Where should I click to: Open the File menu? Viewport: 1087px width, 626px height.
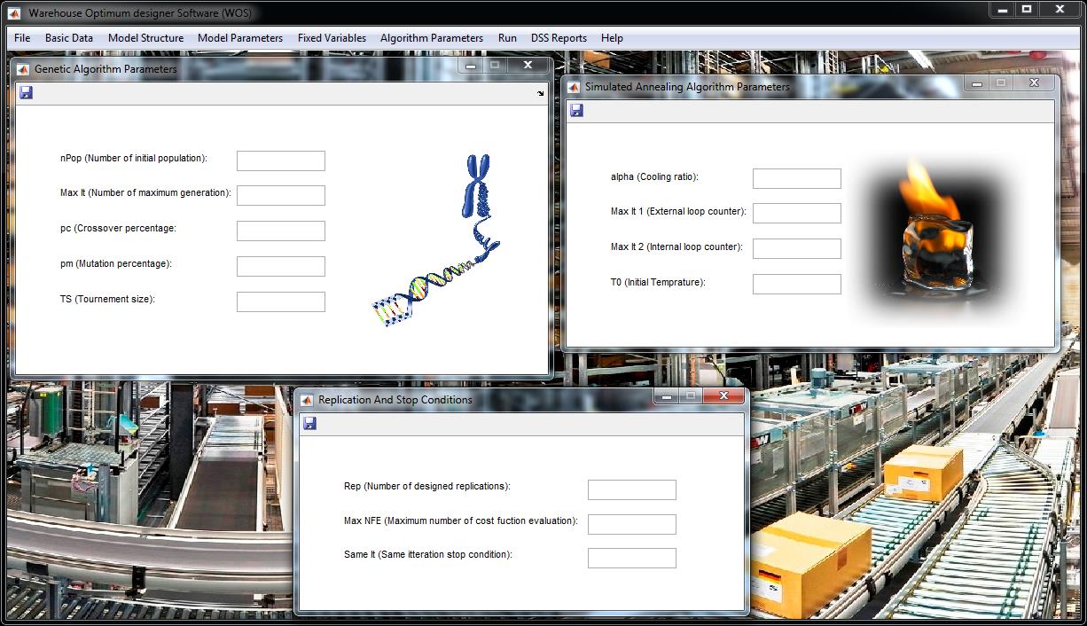(22, 38)
